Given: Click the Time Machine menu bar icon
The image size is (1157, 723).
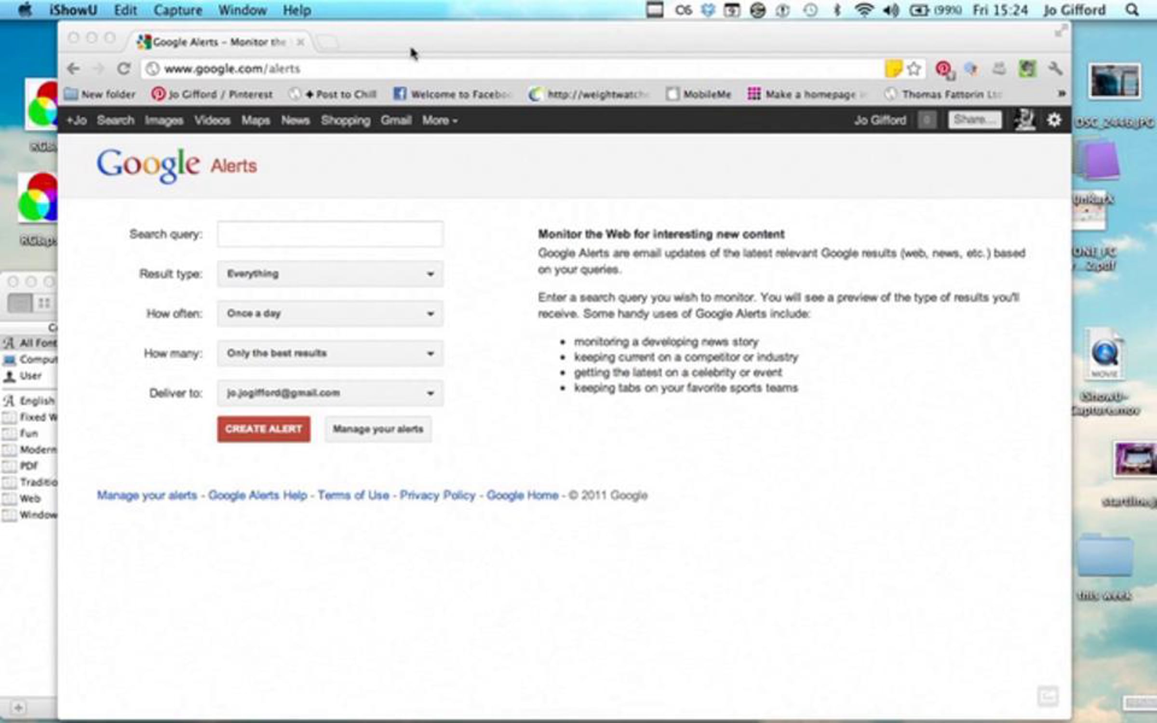Looking at the screenshot, I should point(810,10).
